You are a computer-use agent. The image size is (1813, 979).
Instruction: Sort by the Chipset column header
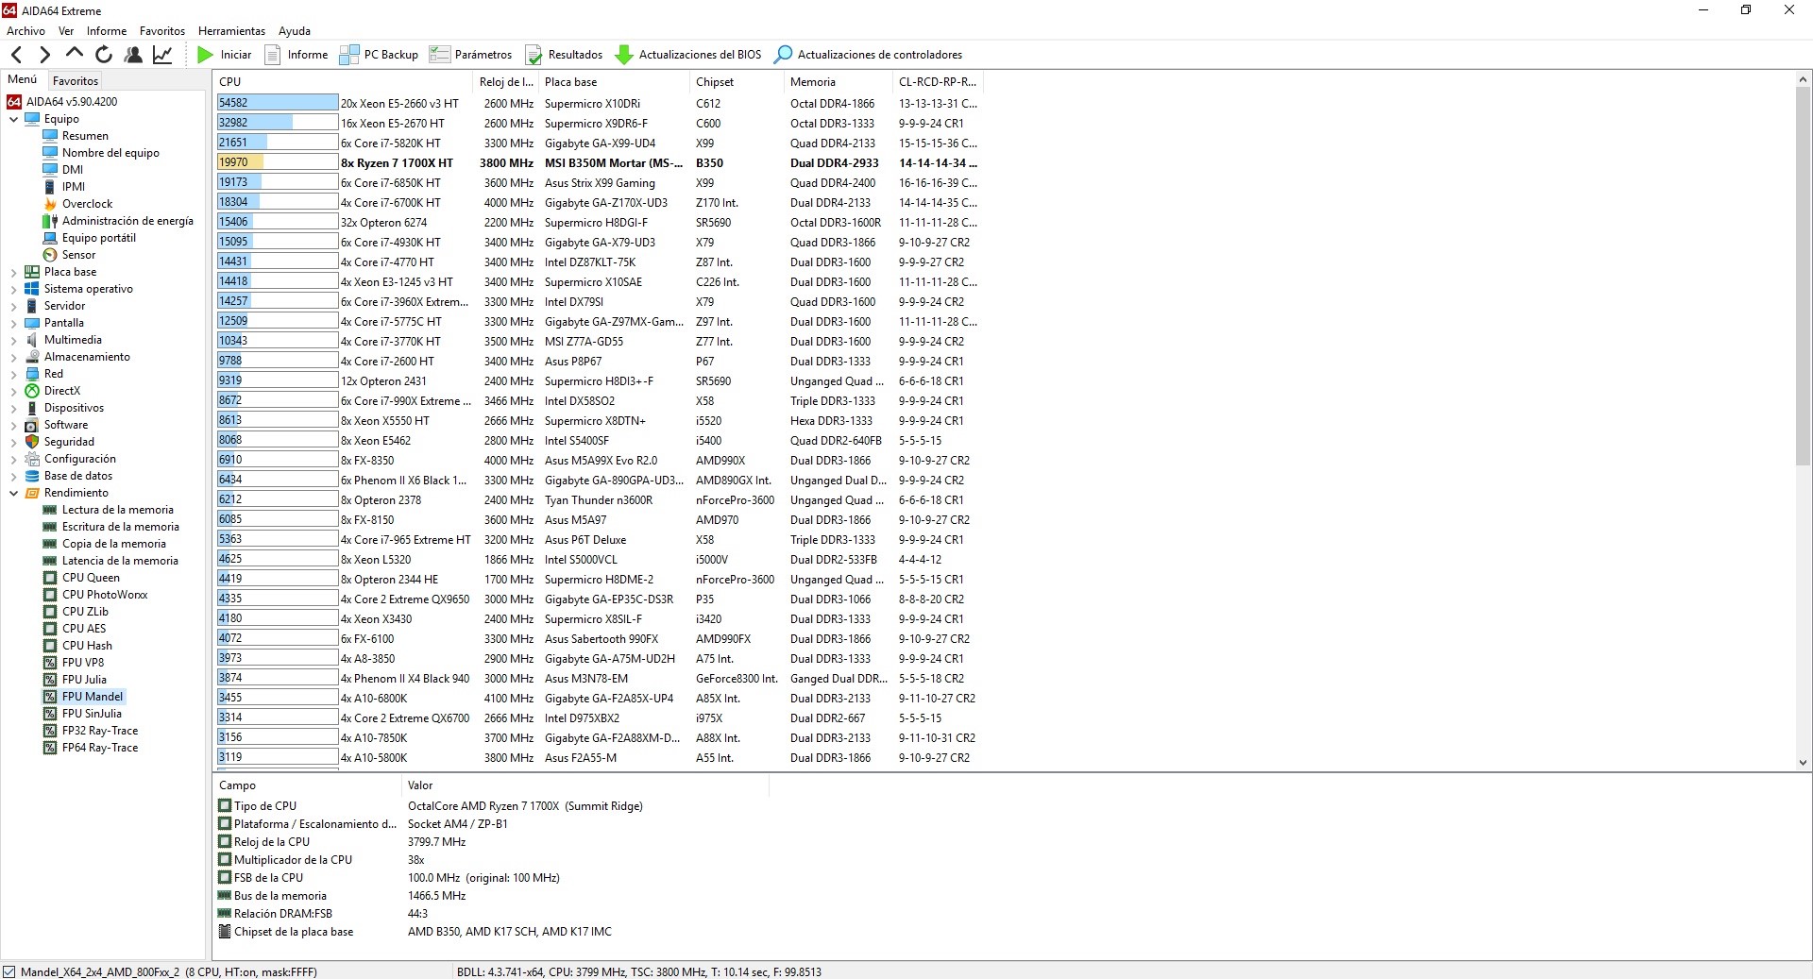coord(737,82)
